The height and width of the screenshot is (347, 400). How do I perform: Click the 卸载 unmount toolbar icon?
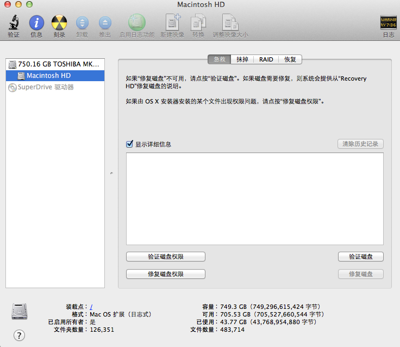(82, 23)
